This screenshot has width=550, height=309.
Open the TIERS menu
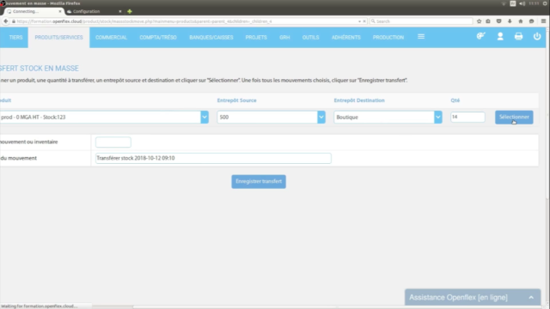(15, 37)
